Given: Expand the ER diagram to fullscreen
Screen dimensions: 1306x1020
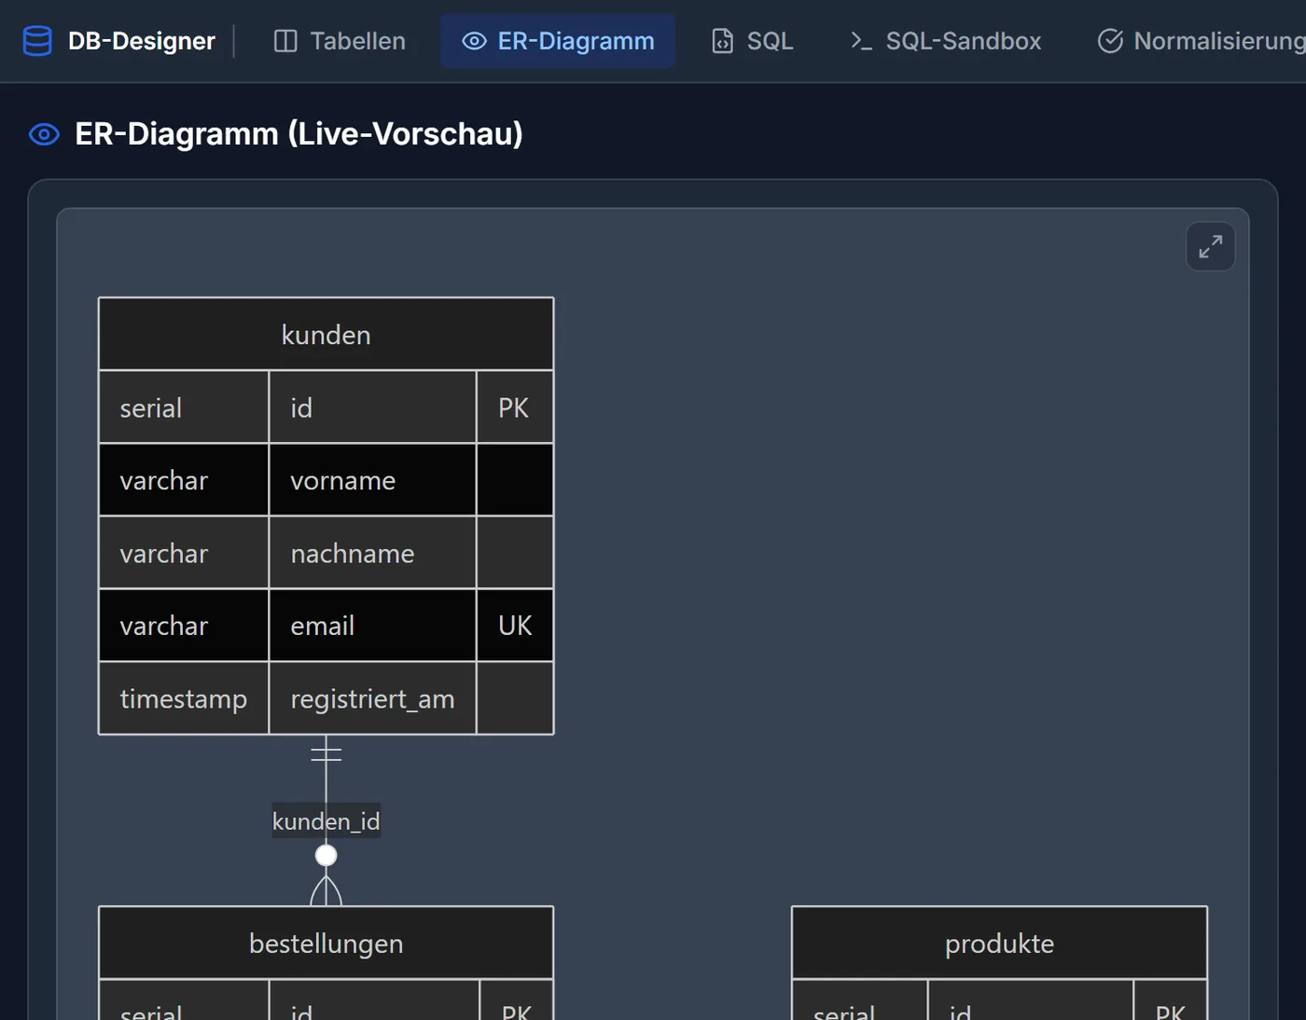Looking at the screenshot, I should (1211, 246).
